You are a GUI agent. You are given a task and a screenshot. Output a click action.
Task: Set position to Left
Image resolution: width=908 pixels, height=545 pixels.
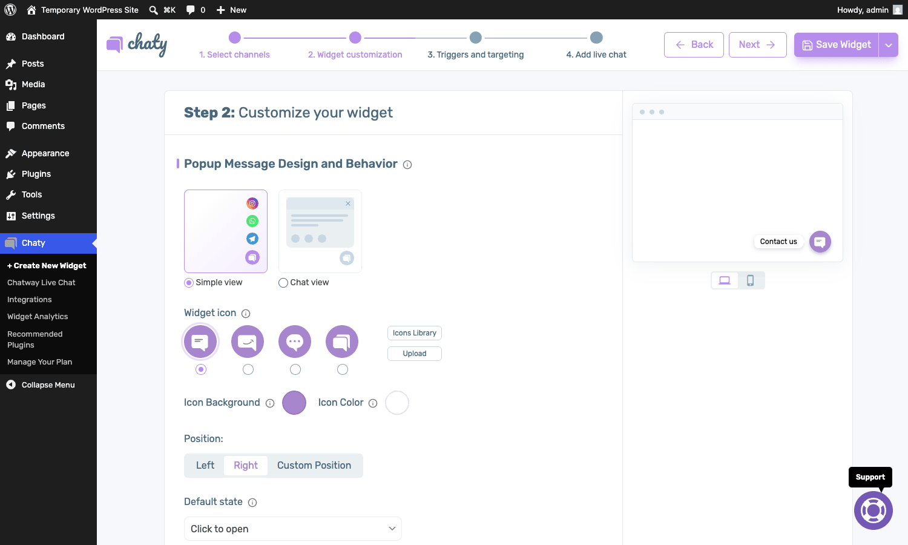click(x=205, y=466)
